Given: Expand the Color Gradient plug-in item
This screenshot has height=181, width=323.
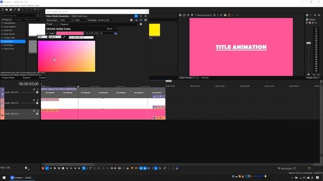Looking at the screenshot, I should tap(2, 27).
